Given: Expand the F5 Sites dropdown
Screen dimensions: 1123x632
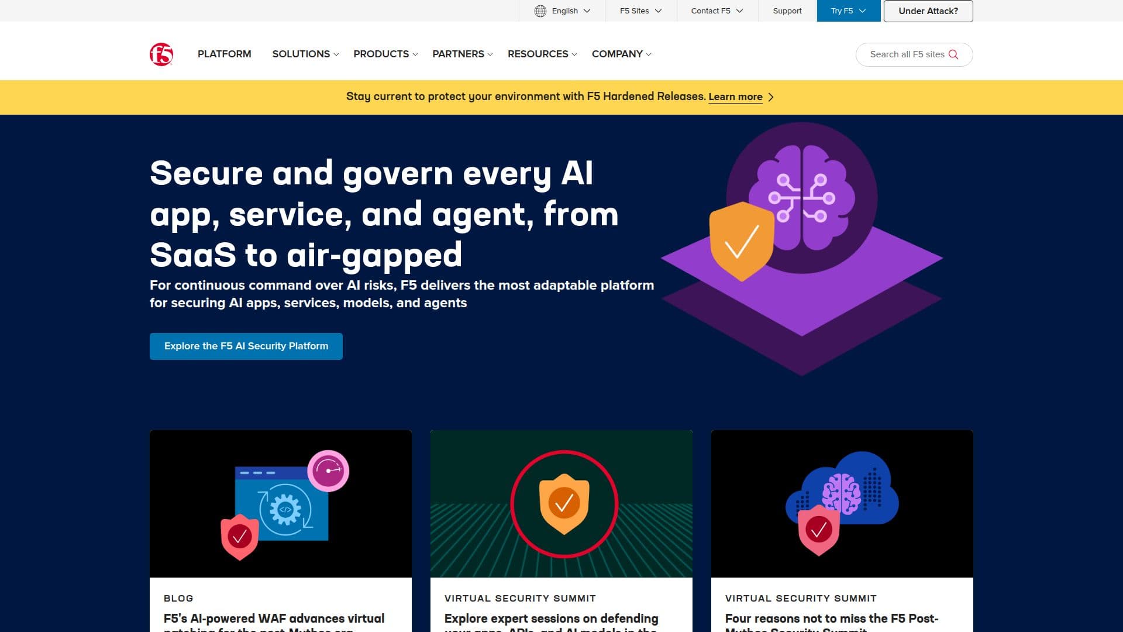Looking at the screenshot, I should click(x=641, y=11).
